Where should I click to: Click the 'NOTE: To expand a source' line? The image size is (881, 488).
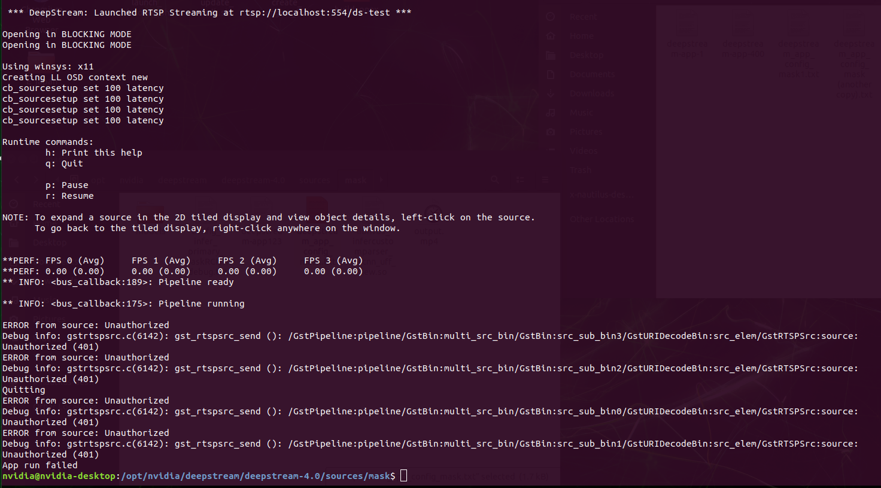(x=269, y=217)
